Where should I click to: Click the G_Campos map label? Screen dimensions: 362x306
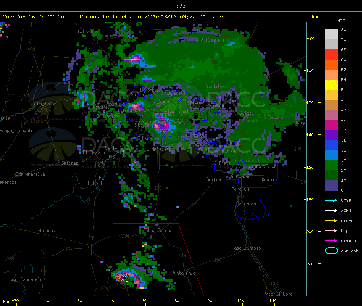tap(273, 117)
